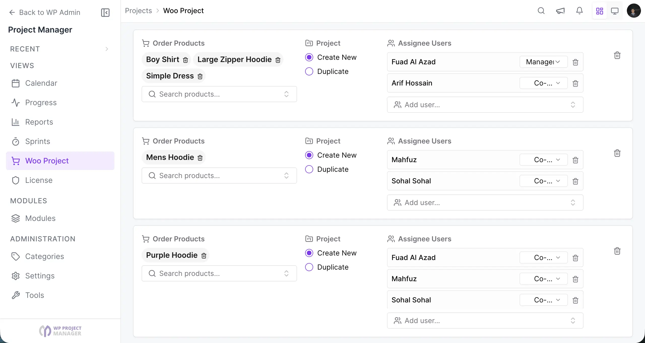Open announcements megaphone icon
Screen dimensions: 645x343
(x=560, y=11)
